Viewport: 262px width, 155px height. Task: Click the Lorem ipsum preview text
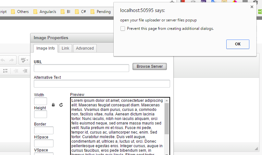[x=117, y=126]
